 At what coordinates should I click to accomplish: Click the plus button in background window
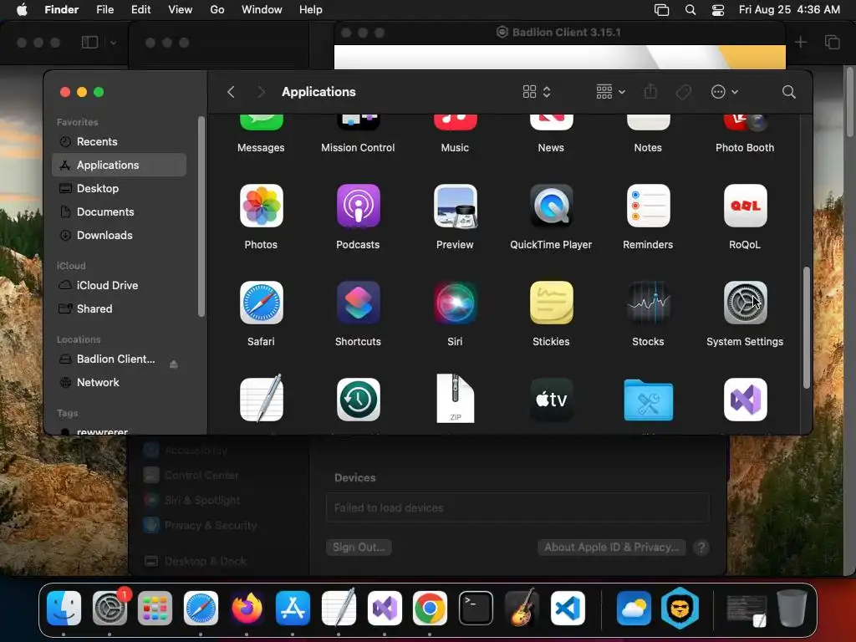pos(800,42)
